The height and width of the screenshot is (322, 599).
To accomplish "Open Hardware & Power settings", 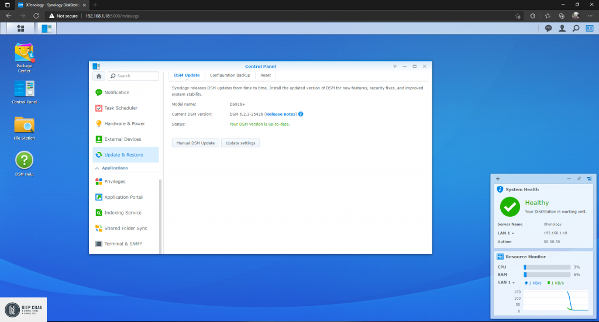I will [x=126, y=124].
